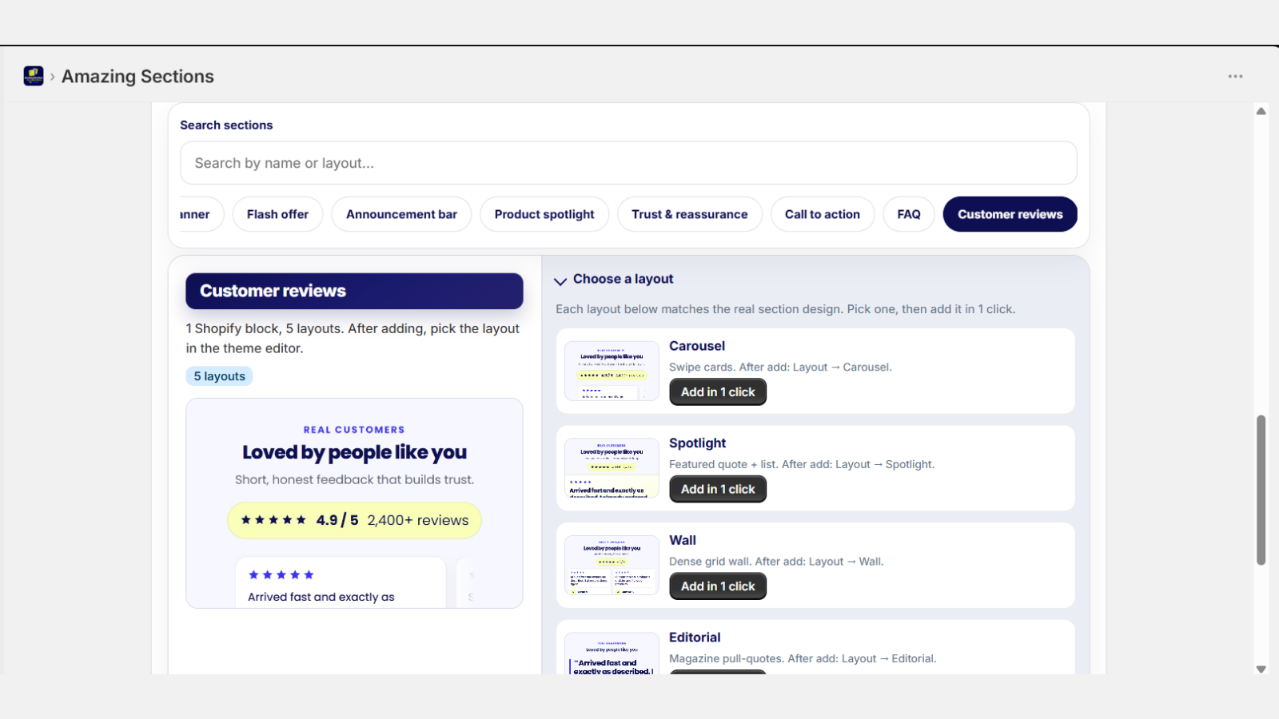Click the REAL CUSTOMERS eyebrow text
Screen dimensions: 1279x719
click(354, 430)
